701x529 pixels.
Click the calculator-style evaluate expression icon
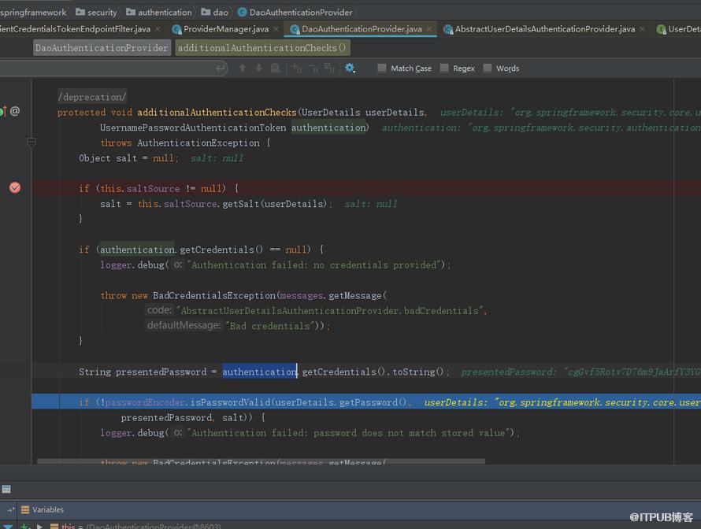coord(6,489)
